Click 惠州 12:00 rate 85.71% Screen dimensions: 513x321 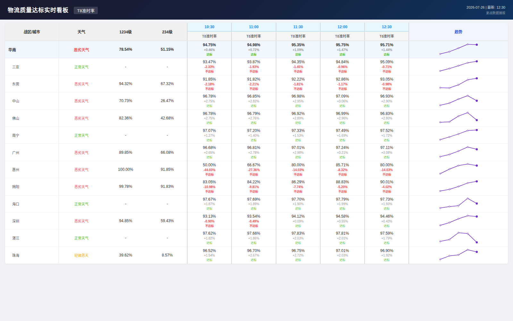point(342,165)
